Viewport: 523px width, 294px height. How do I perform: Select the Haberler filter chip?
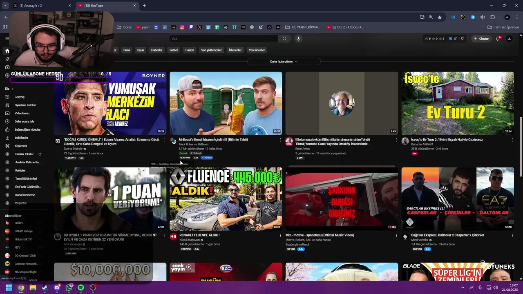click(x=157, y=50)
